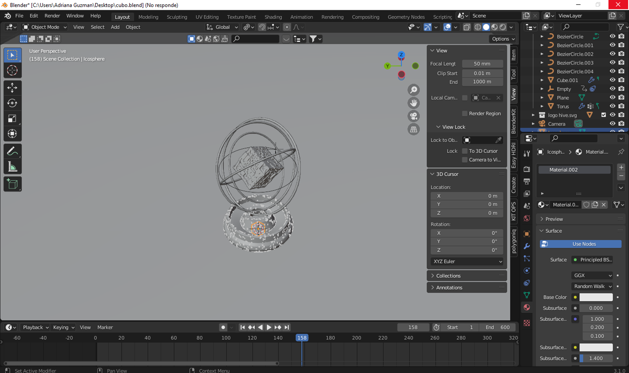
Task: Open the Object Mode dropdown
Action: click(x=45, y=27)
